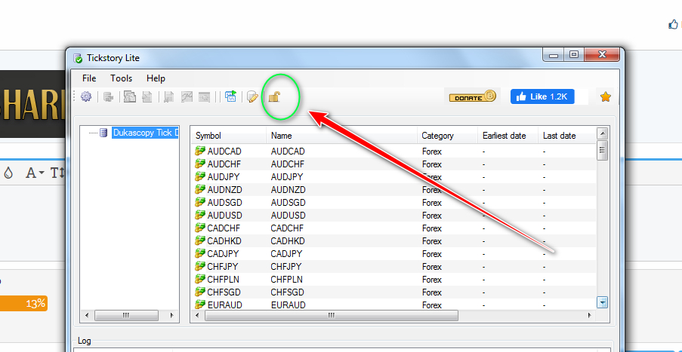Screen dimensions: 682x352
Task: Open the File menu
Action: coord(89,78)
